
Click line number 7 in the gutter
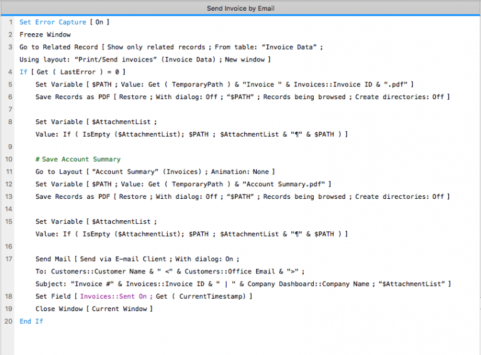tap(10, 109)
